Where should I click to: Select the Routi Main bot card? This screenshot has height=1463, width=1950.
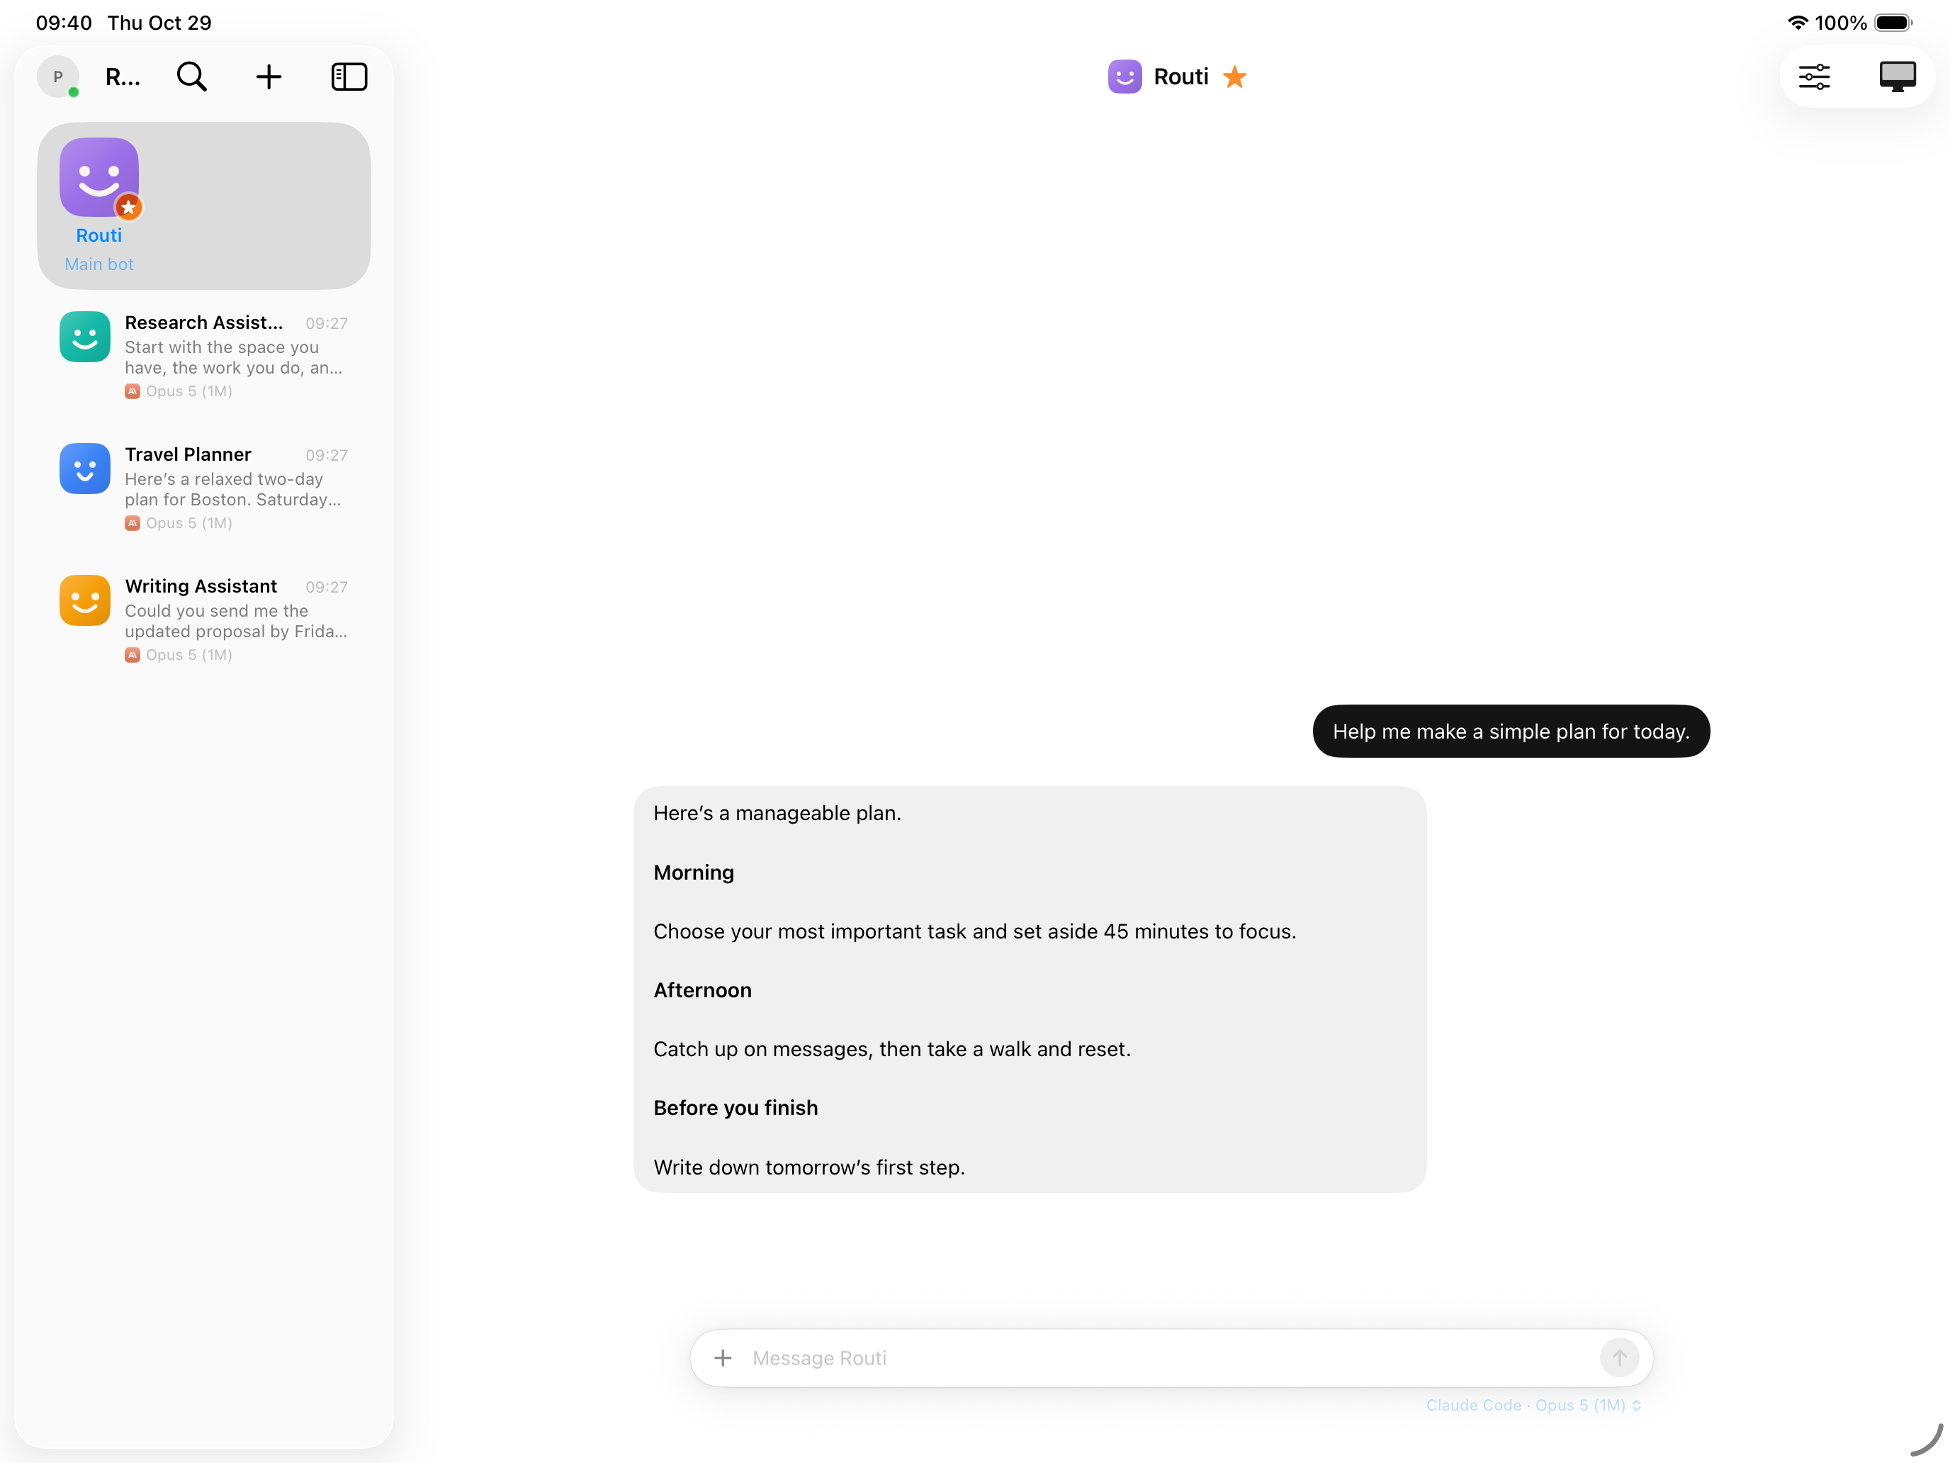[203, 206]
